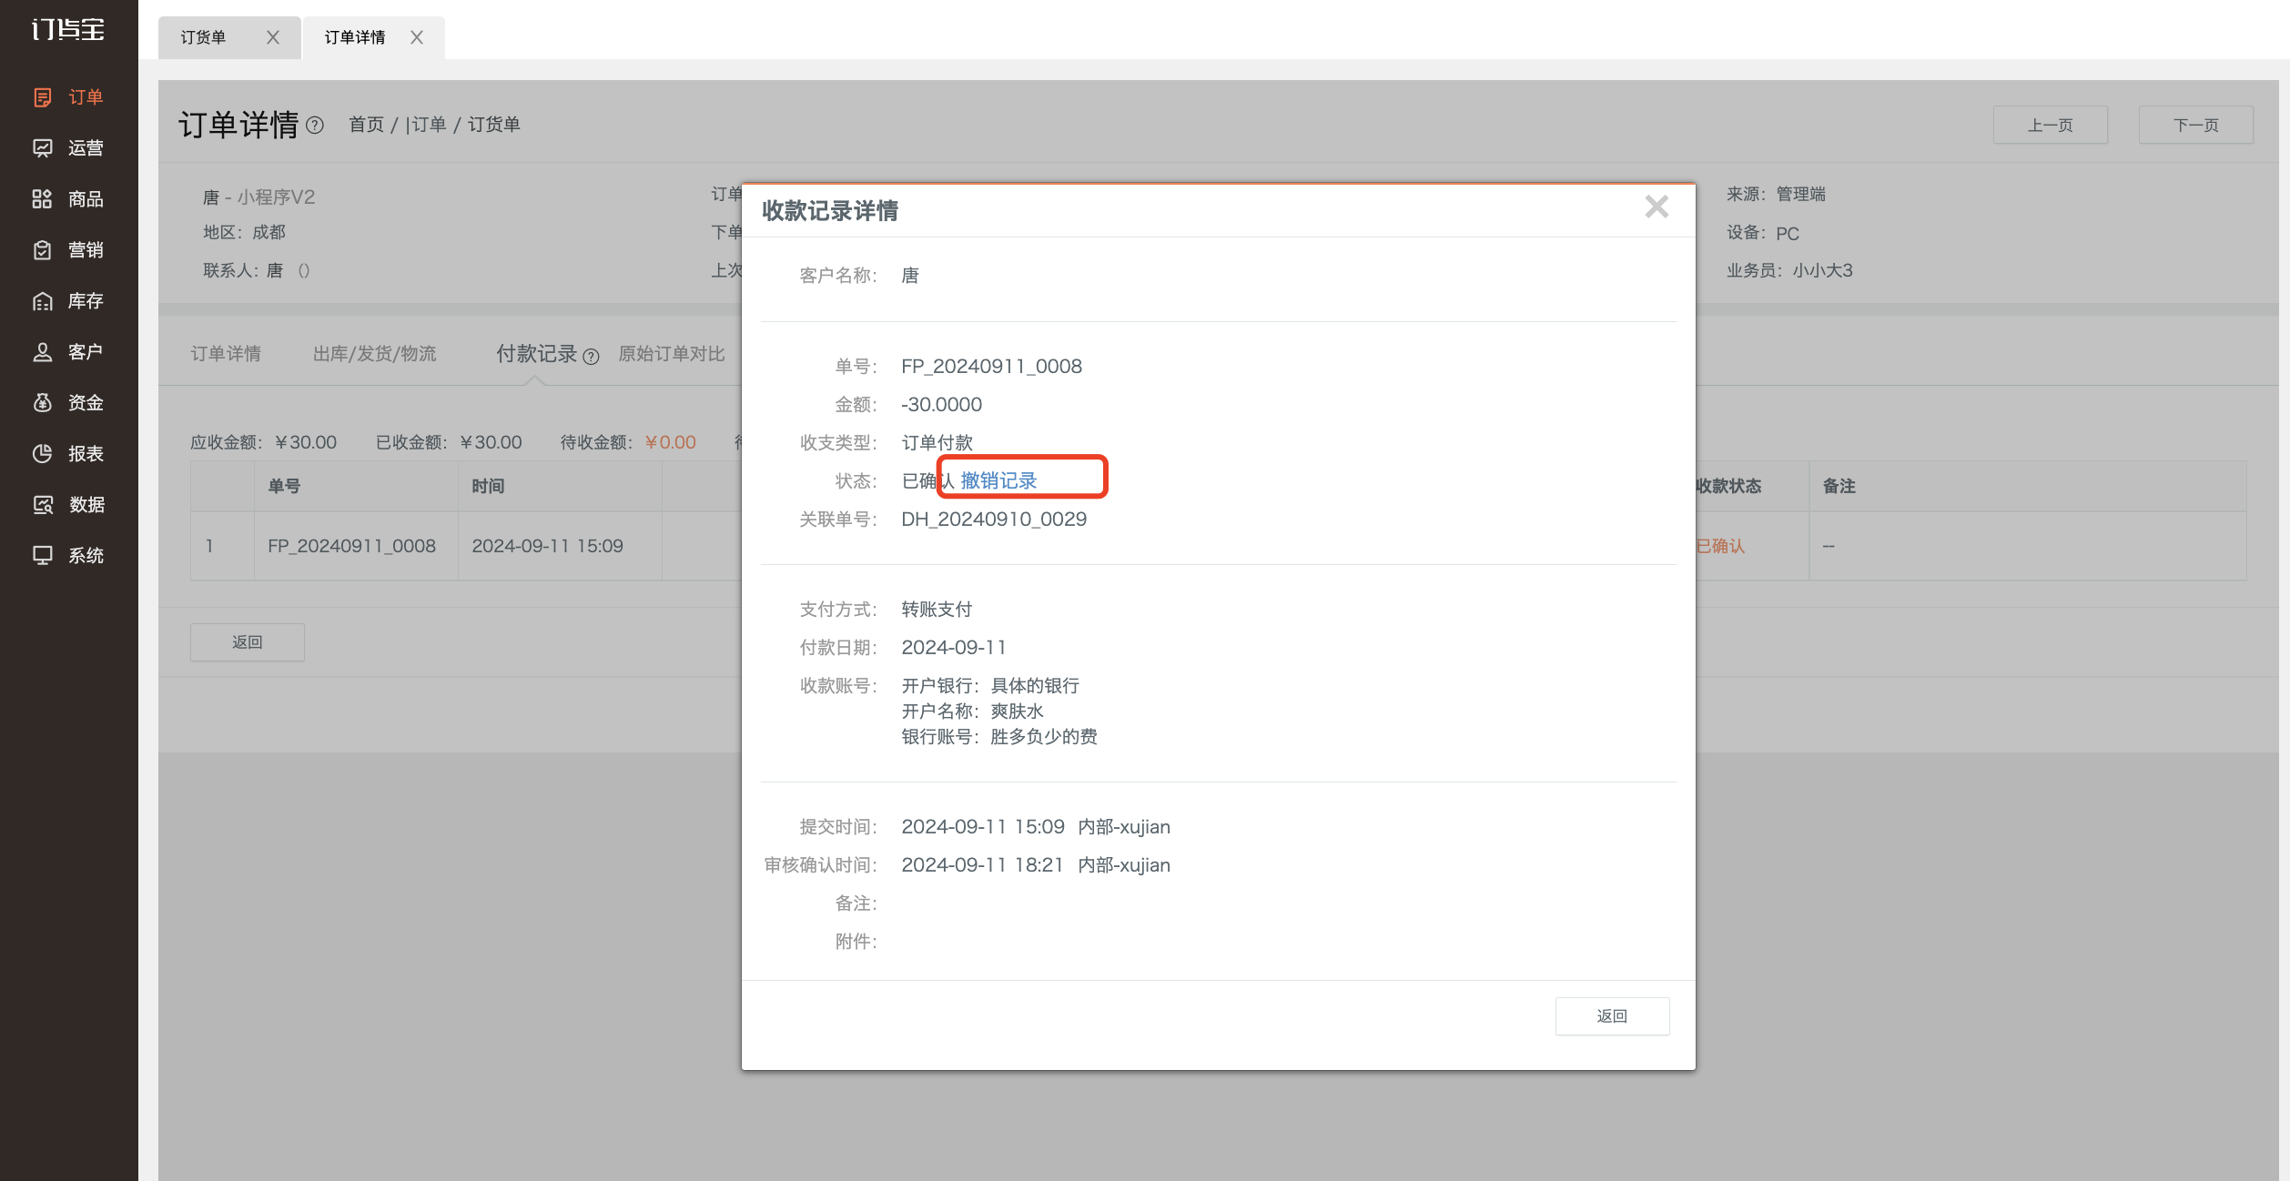2290x1181 pixels.
Task: Close the 订单详情 tab
Action: (417, 37)
